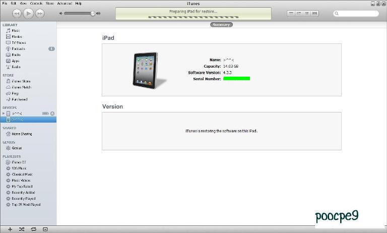Expand the first >^^< device triangle
This screenshot has width=387, height=233.
tap(4, 113)
